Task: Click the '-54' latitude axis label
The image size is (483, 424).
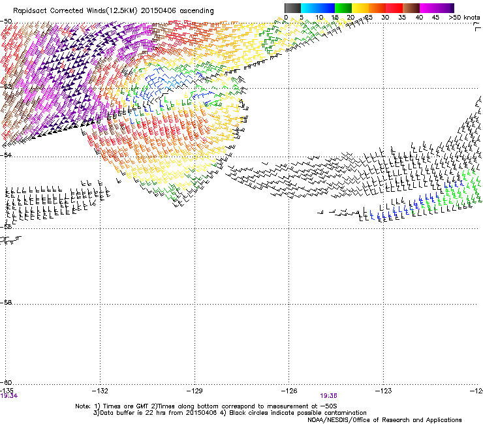Action: [x=6, y=155]
